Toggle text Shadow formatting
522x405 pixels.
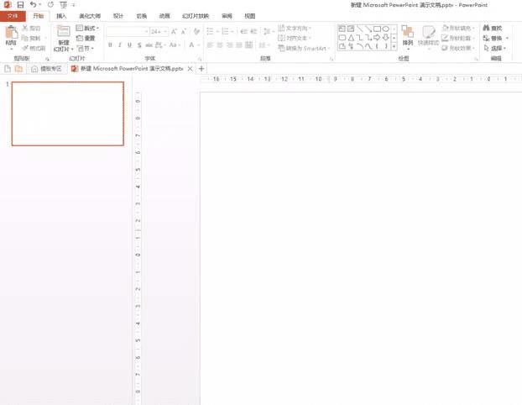point(139,45)
